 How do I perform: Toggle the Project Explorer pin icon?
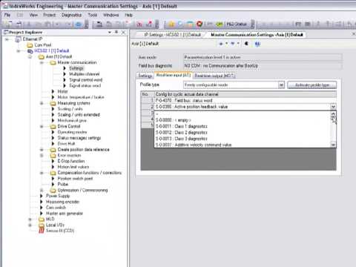coord(116,32)
